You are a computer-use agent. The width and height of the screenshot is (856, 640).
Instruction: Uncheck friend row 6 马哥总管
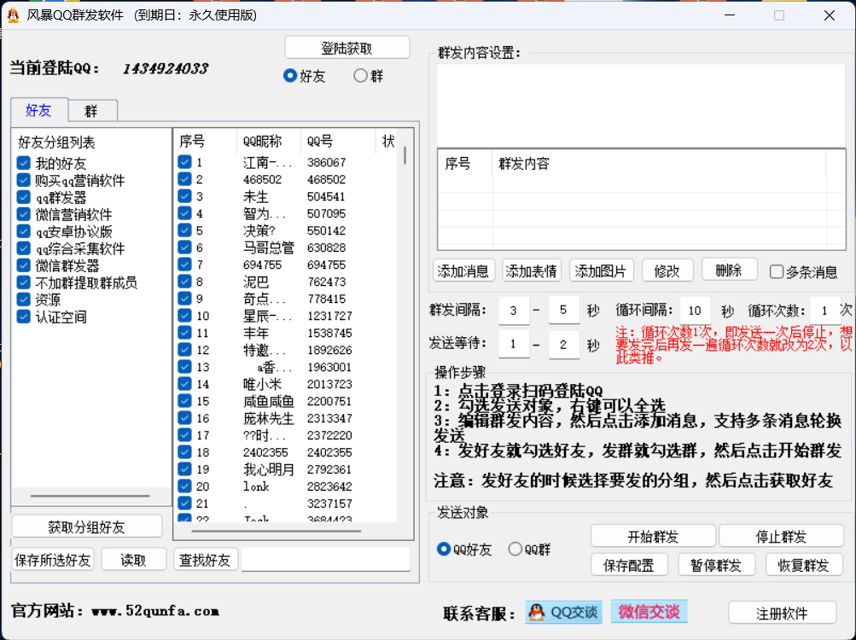coord(184,247)
